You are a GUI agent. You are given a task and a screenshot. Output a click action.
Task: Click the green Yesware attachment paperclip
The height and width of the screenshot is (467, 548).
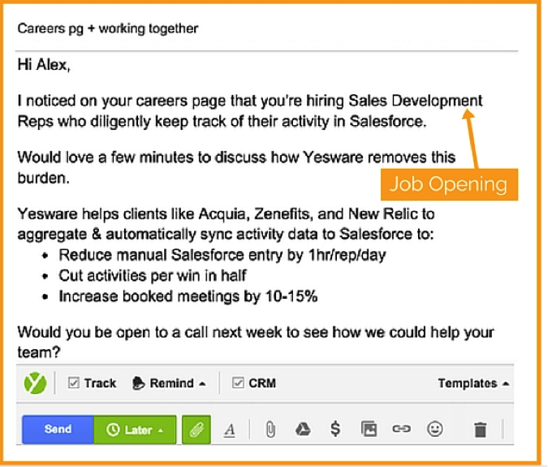tap(196, 430)
